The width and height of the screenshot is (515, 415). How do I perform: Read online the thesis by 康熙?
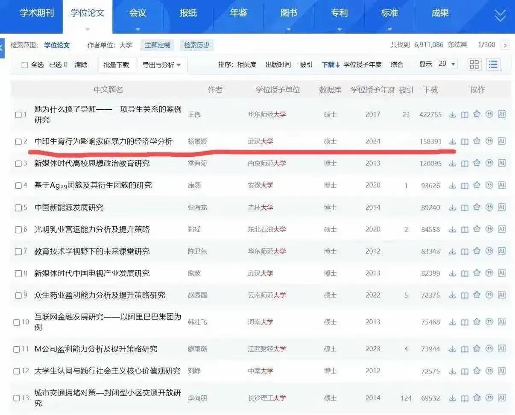(465, 185)
